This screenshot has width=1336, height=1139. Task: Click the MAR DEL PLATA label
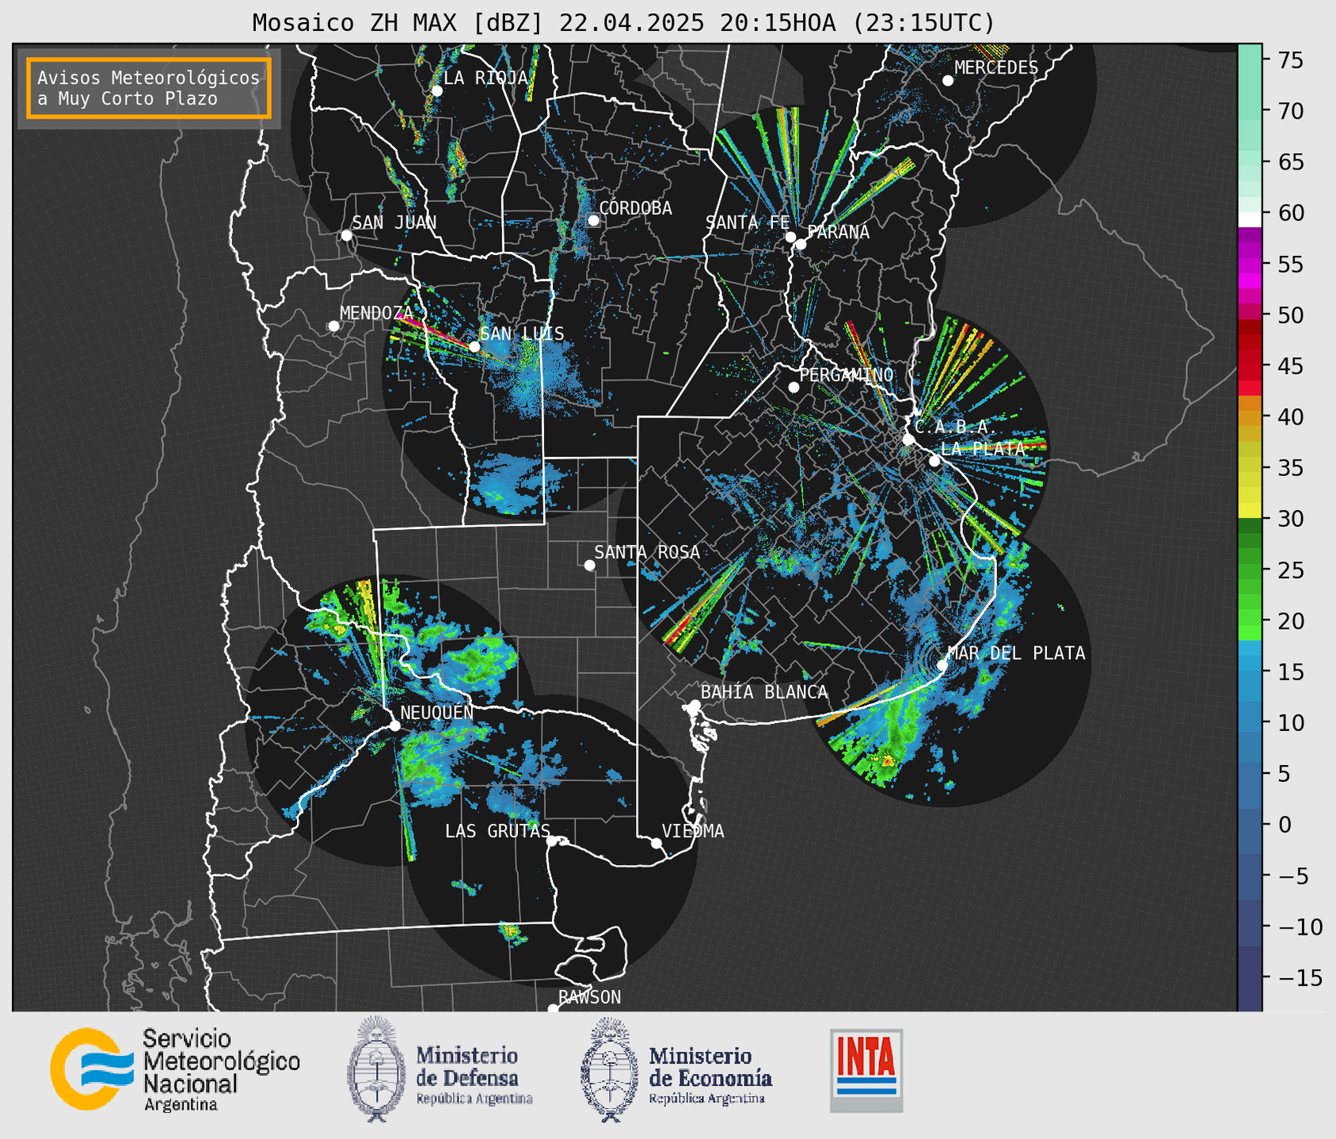point(1016,653)
